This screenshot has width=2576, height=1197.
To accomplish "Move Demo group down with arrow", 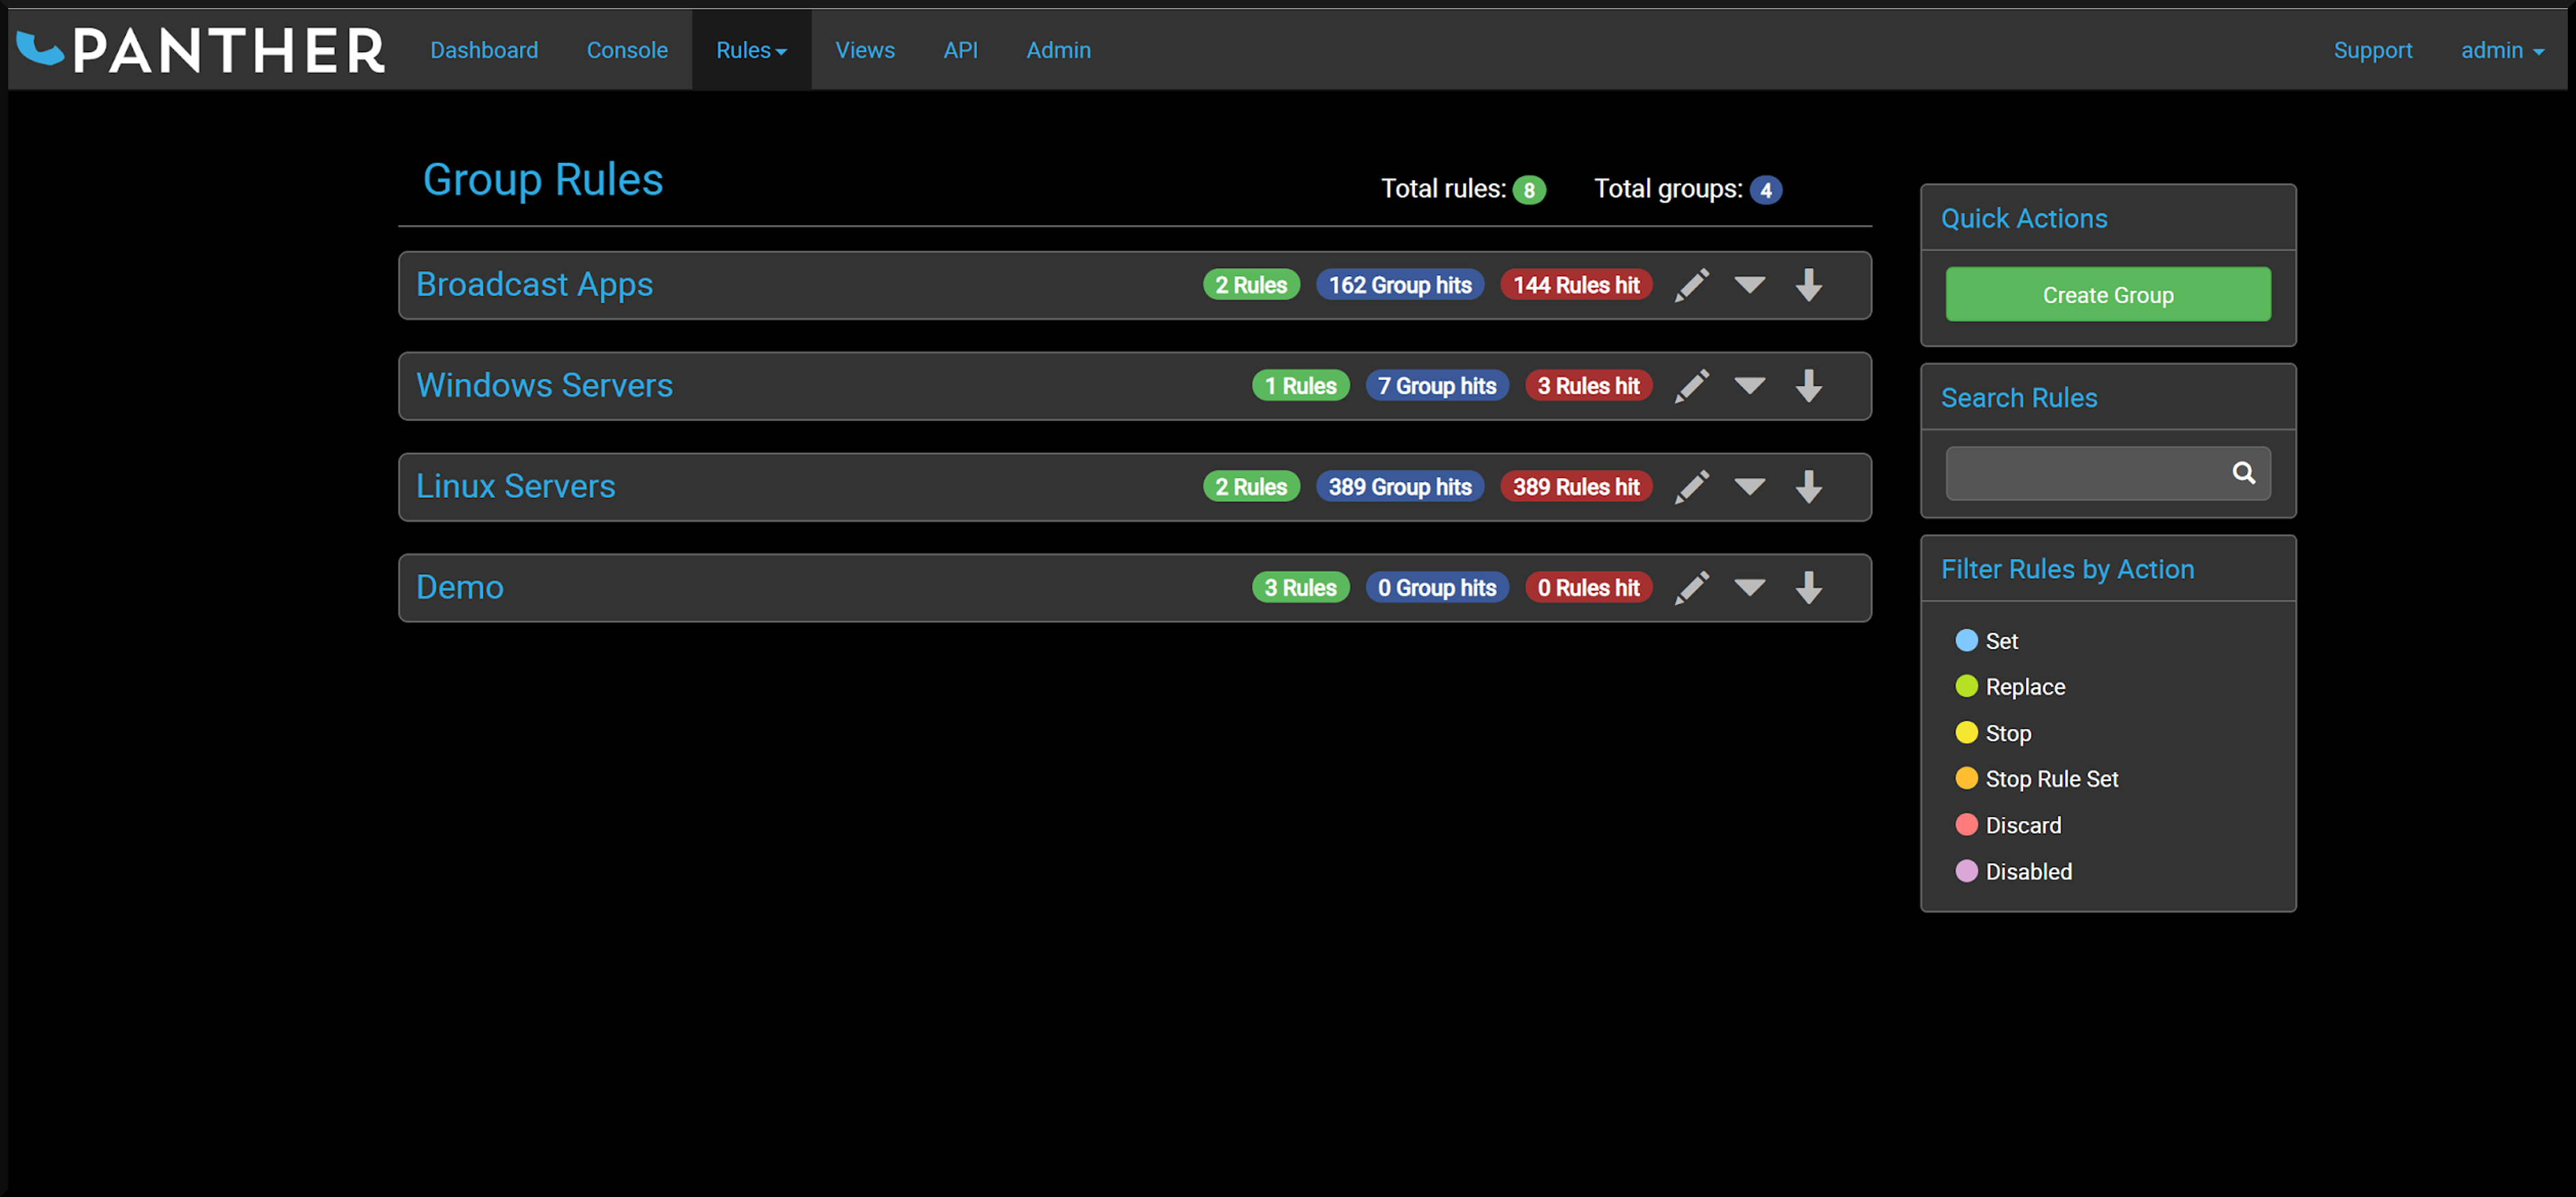I will pyautogui.click(x=1808, y=588).
